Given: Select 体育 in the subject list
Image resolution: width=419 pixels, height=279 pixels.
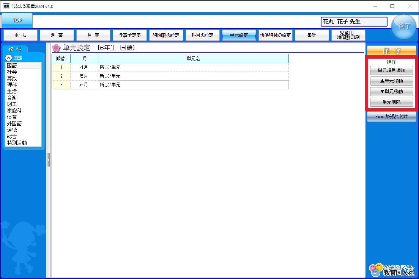Looking at the screenshot, I should click(x=23, y=117).
